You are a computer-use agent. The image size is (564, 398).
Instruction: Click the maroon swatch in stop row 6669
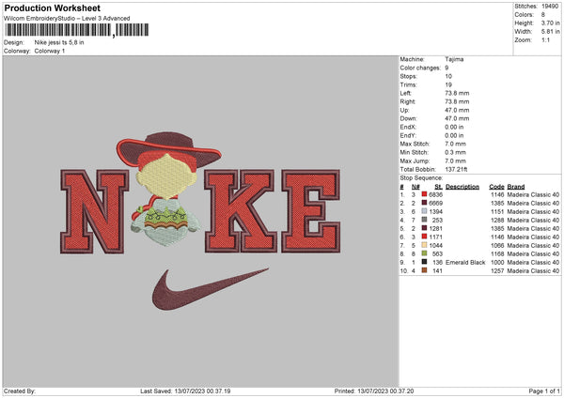coord(424,203)
